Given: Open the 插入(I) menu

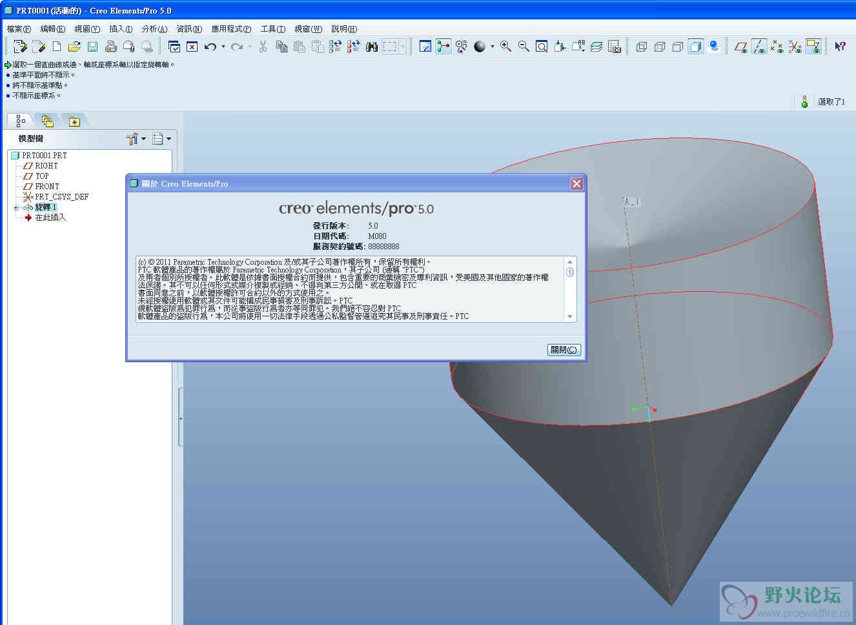Looking at the screenshot, I should click(121, 29).
